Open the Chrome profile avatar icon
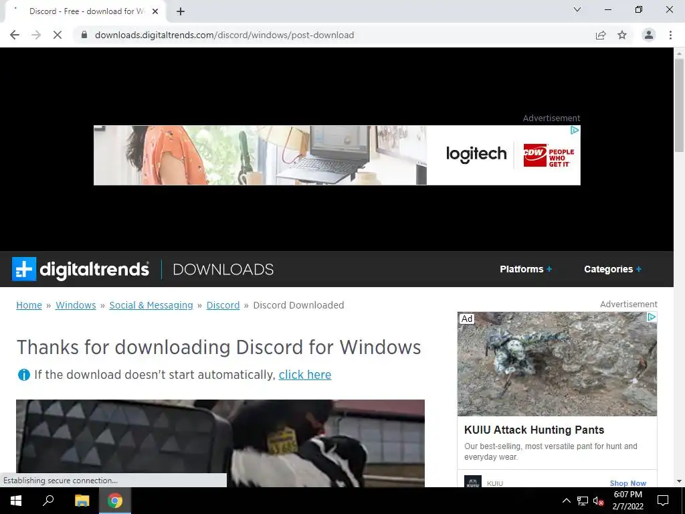 pyautogui.click(x=649, y=35)
